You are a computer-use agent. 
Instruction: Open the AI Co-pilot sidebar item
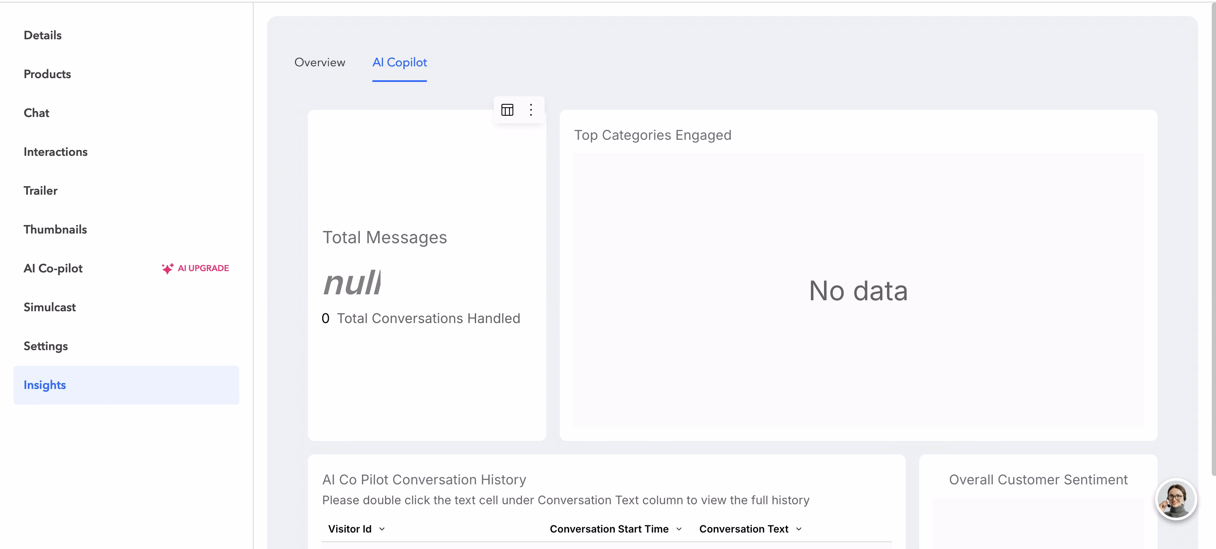point(53,268)
